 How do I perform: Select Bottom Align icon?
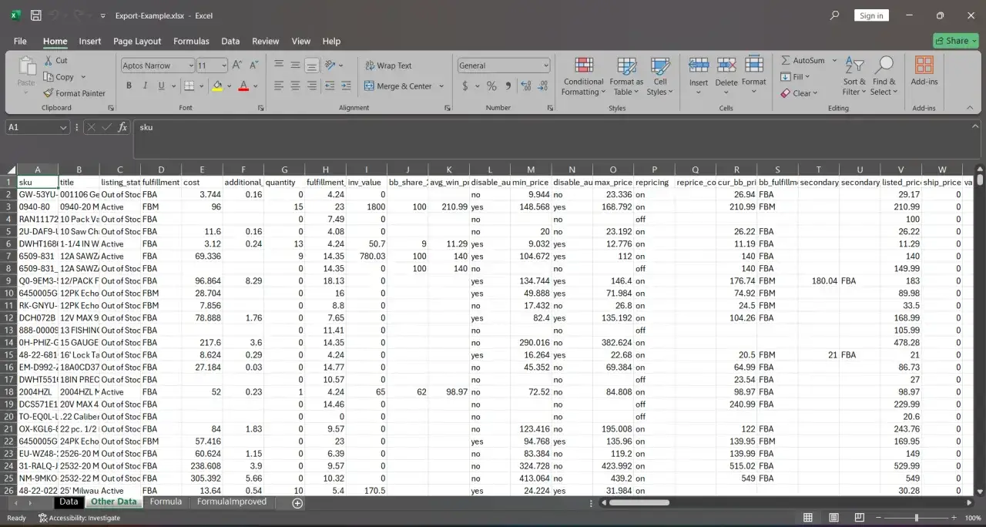pyautogui.click(x=311, y=65)
